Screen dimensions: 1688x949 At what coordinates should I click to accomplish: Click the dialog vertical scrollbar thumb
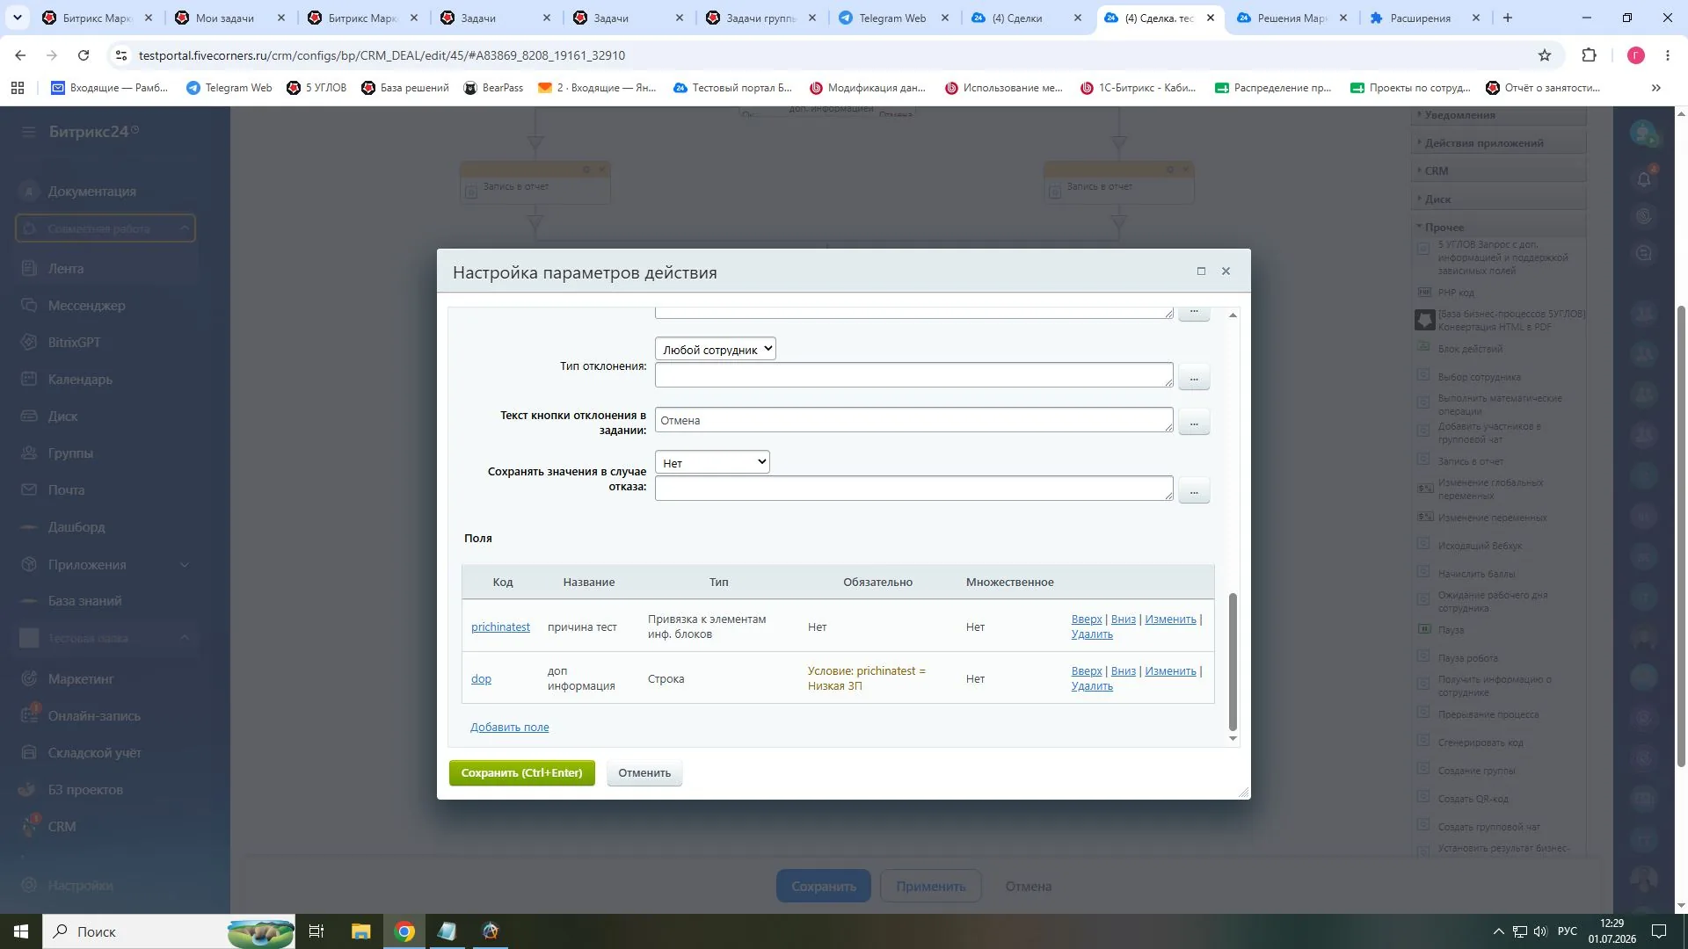click(x=1233, y=662)
